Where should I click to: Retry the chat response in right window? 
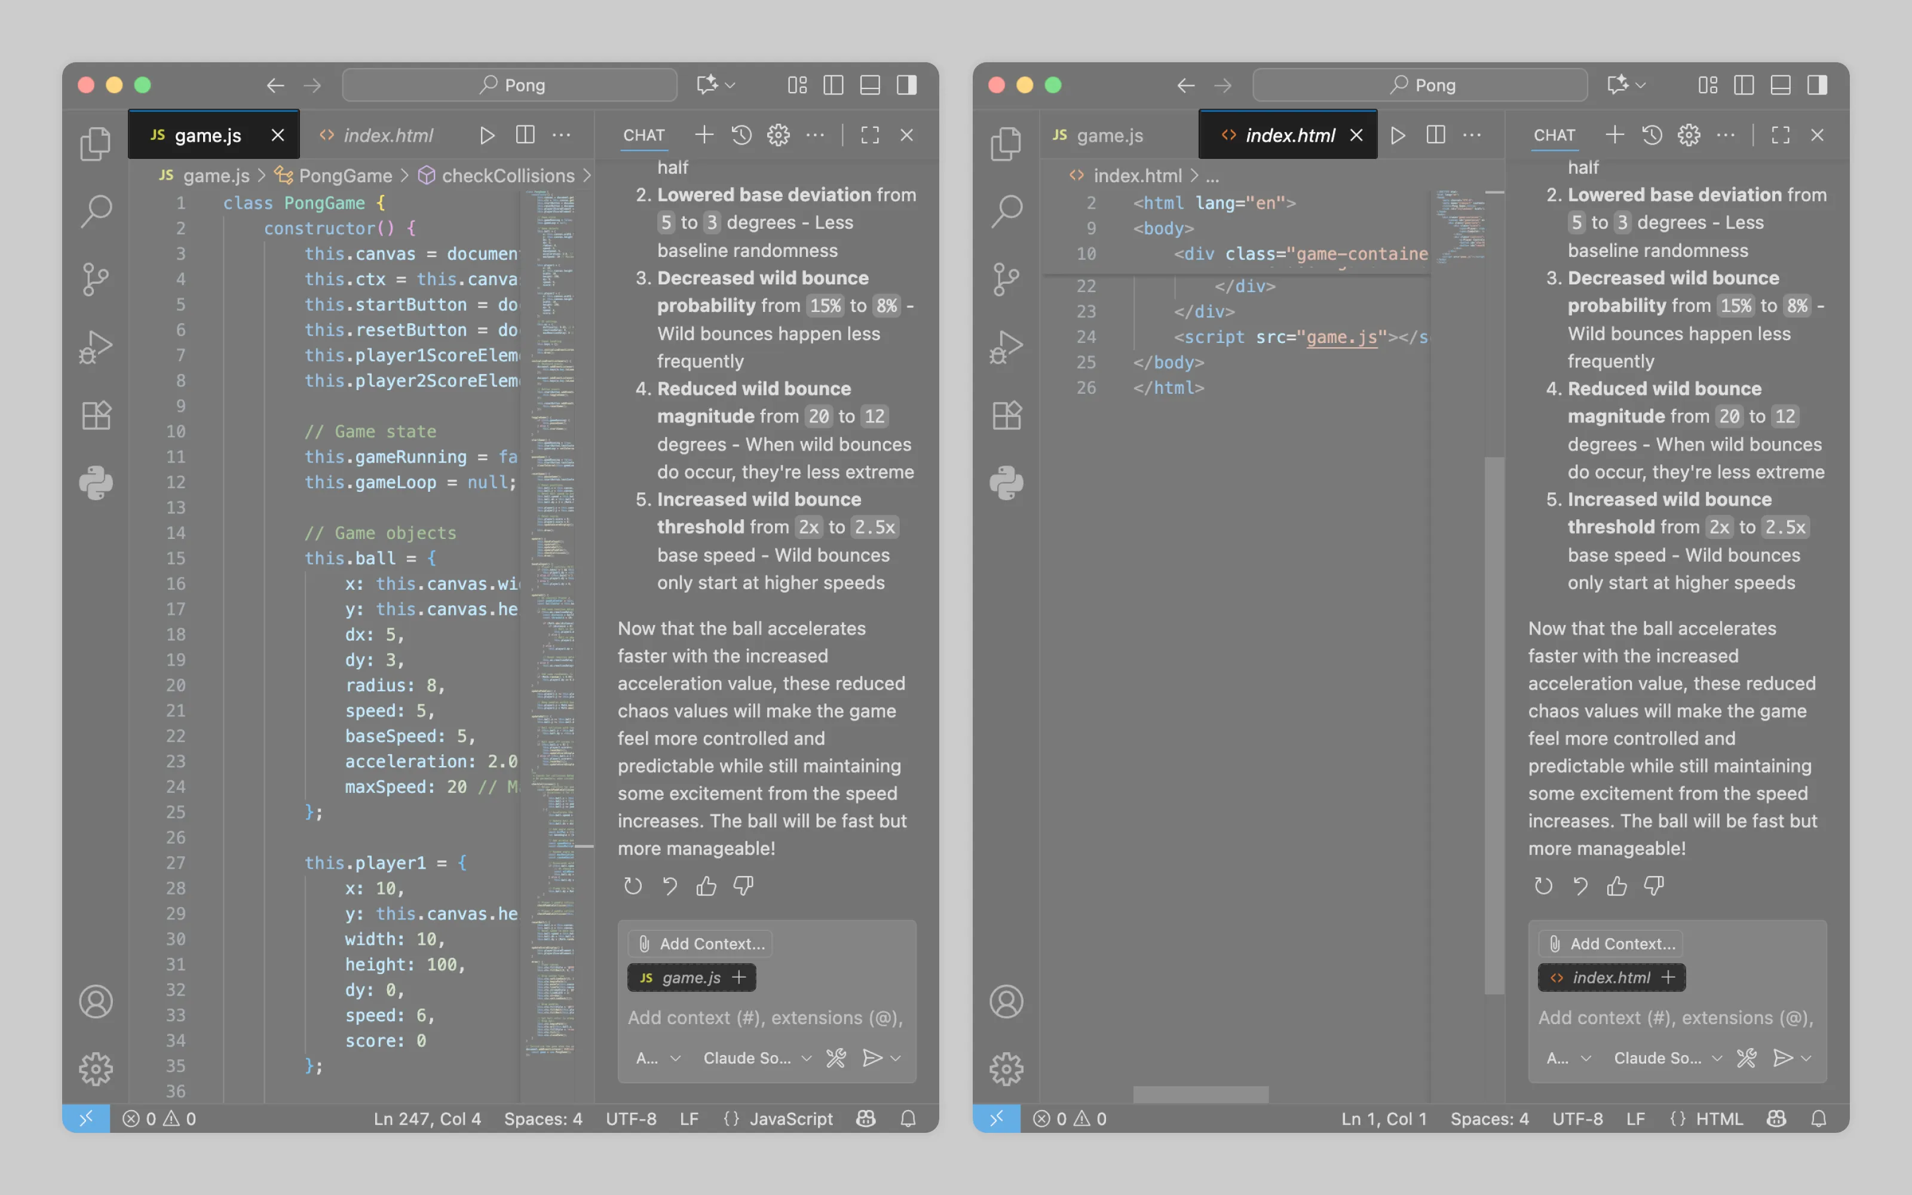click(x=1543, y=886)
